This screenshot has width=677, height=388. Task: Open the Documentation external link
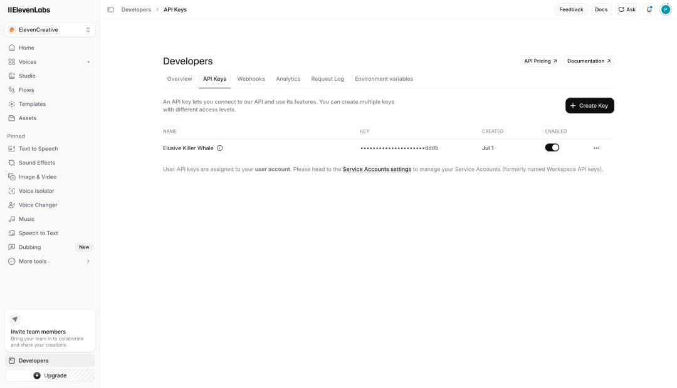coord(589,61)
